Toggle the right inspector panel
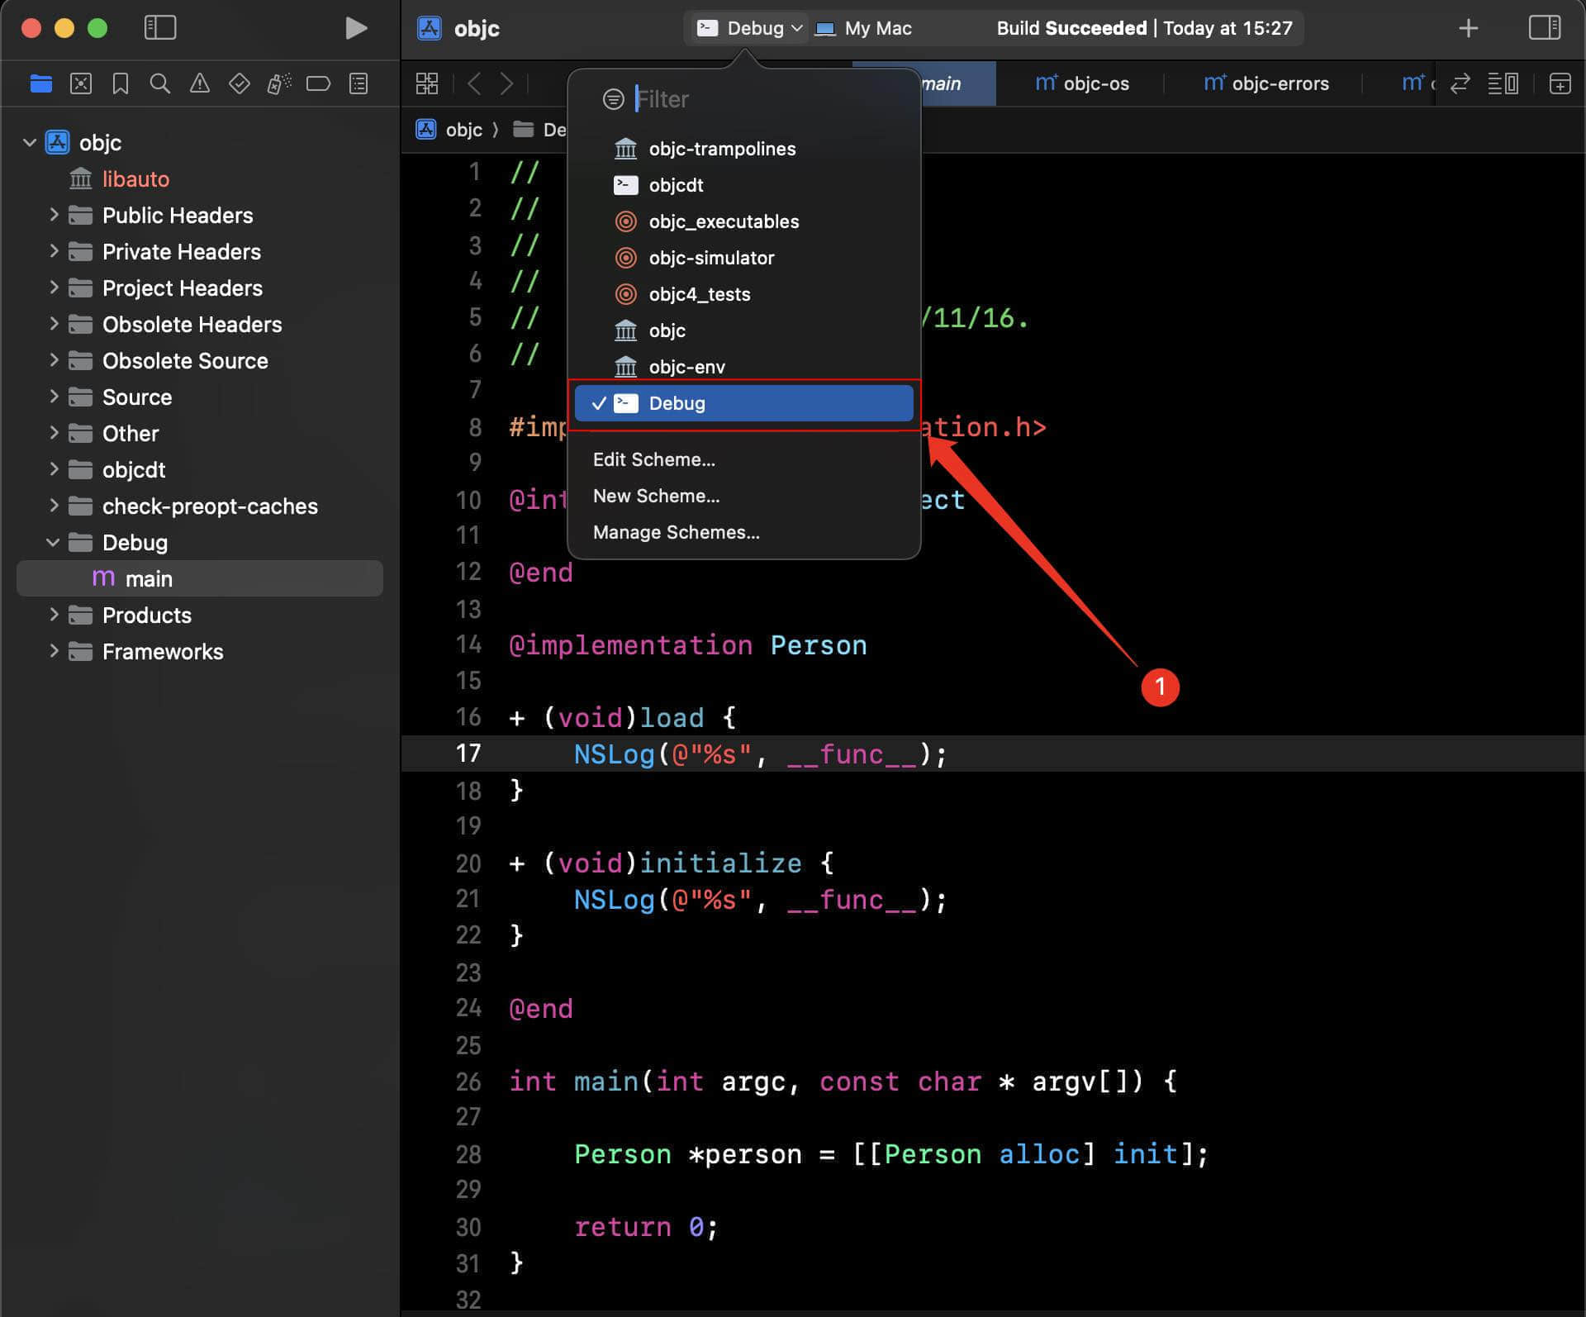Image resolution: width=1586 pixels, height=1317 pixels. point(1544,28)
